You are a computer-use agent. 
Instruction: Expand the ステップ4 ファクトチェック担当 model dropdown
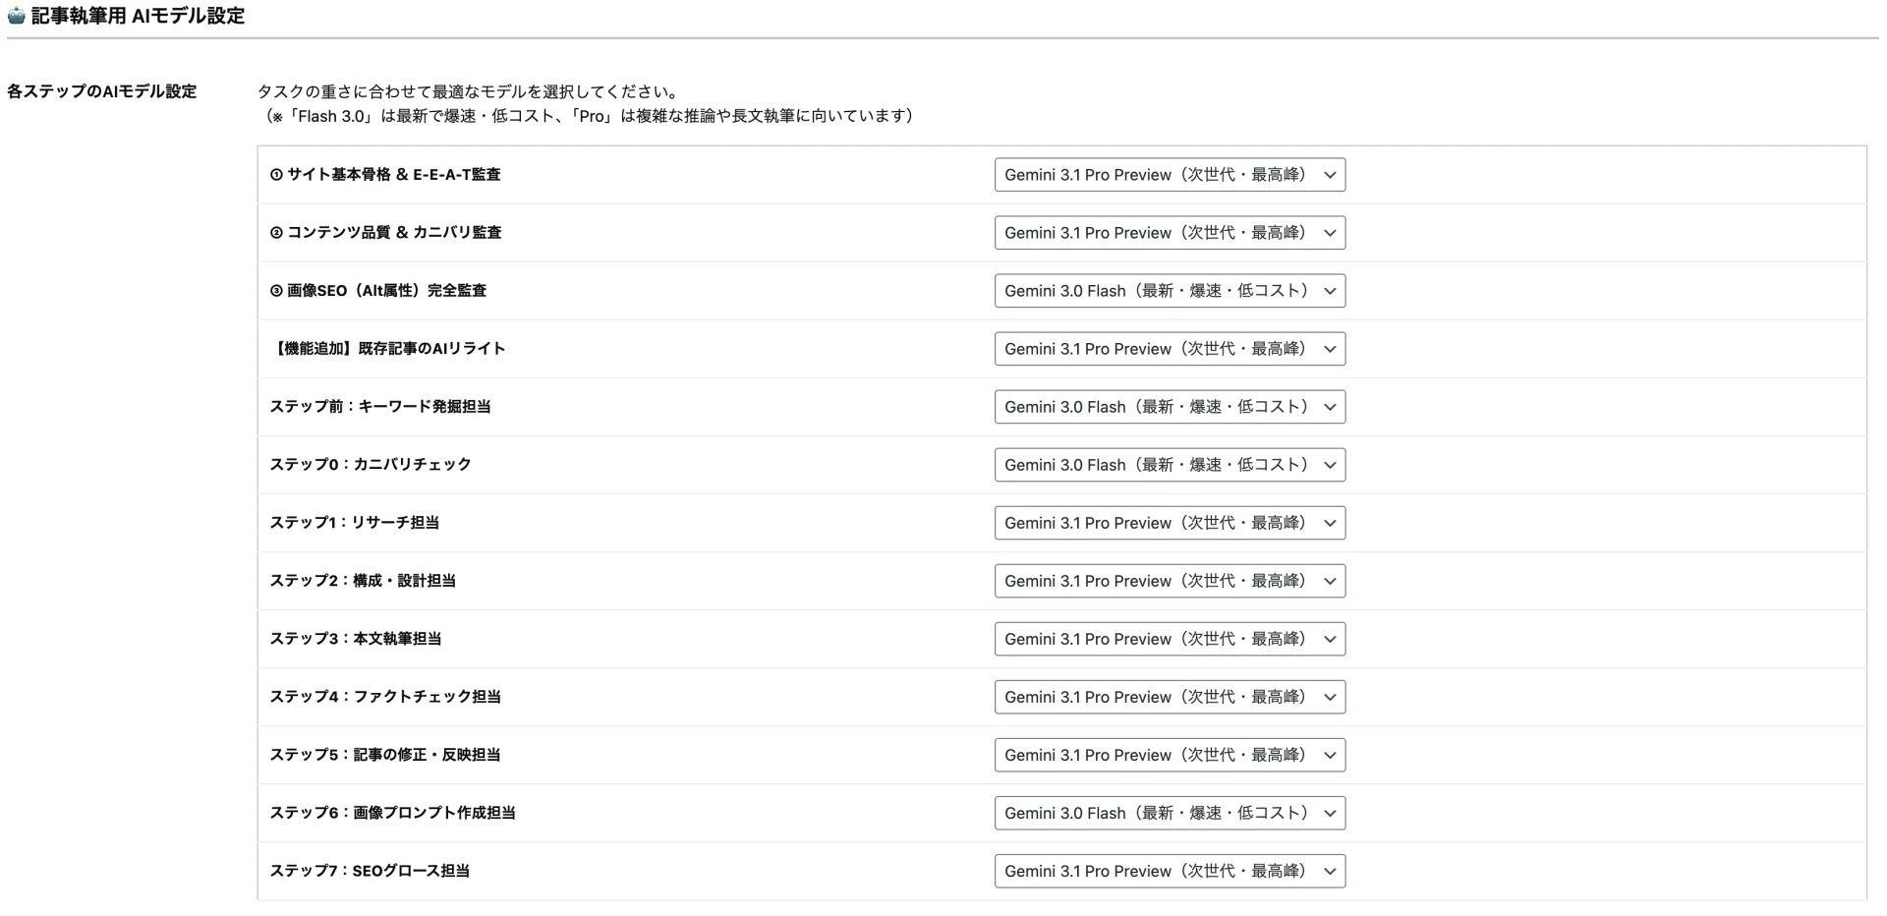1169,697
